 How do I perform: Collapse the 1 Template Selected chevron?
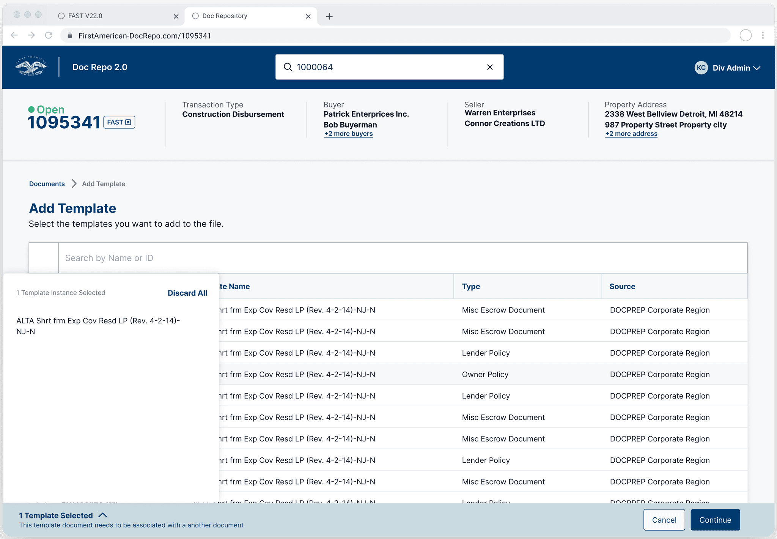click(103, 515)
